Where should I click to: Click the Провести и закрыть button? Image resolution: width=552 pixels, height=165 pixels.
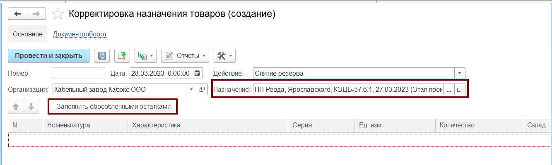pyautogui.click(x=48, y=55)
